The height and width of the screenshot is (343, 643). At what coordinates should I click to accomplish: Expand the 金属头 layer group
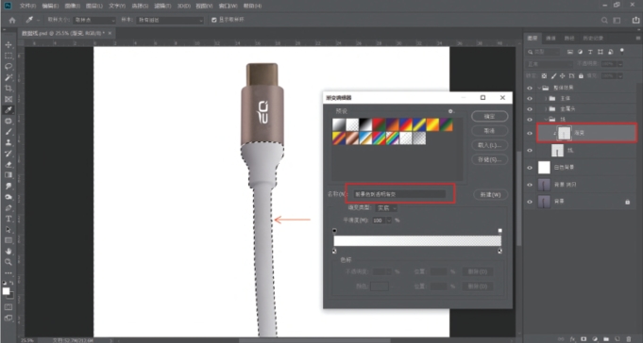[x=546, y=109]
